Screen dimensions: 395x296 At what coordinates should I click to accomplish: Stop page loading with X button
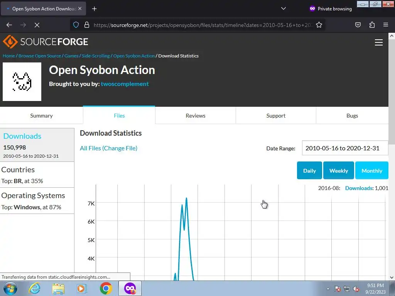[x=37, y=25]
